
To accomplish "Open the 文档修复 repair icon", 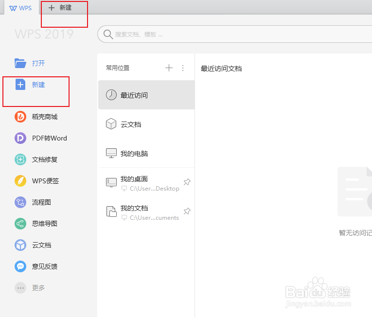I will point(20,159).
